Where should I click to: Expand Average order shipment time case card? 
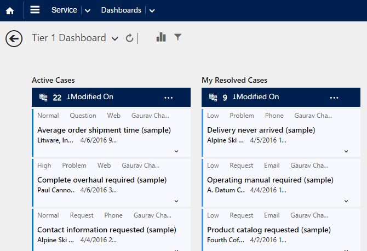point(176,151)
